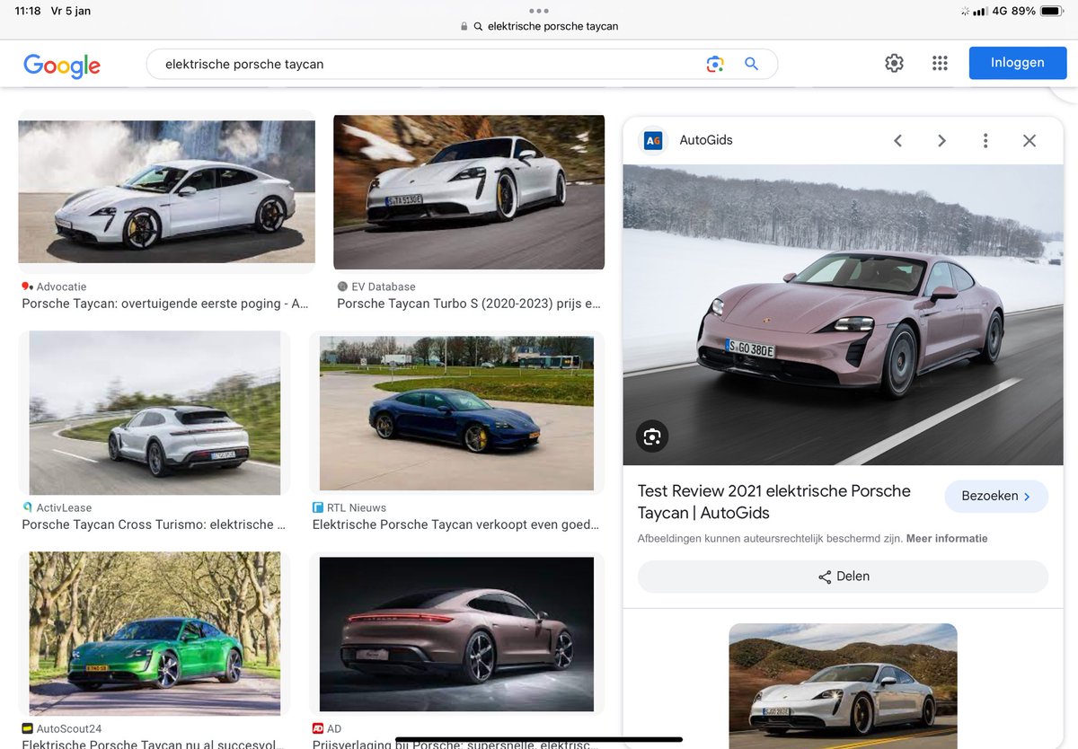Open the preview panel more options menu

985,140
